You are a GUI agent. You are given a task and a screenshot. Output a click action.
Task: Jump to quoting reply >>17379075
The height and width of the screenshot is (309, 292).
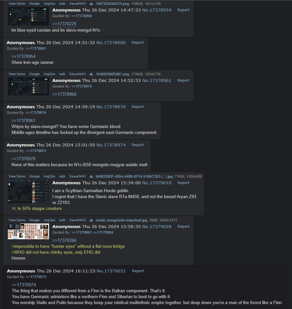(36, 277)
